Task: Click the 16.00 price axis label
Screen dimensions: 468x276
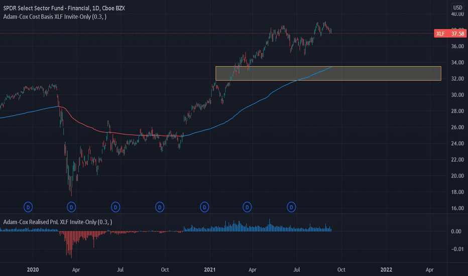Action: tap(457, 208)
